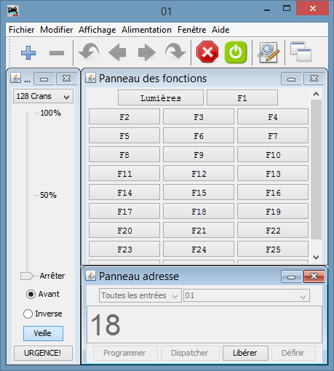Click the left arrow previous-throttle icon
334x371 pixels.
tap(117, 52)
